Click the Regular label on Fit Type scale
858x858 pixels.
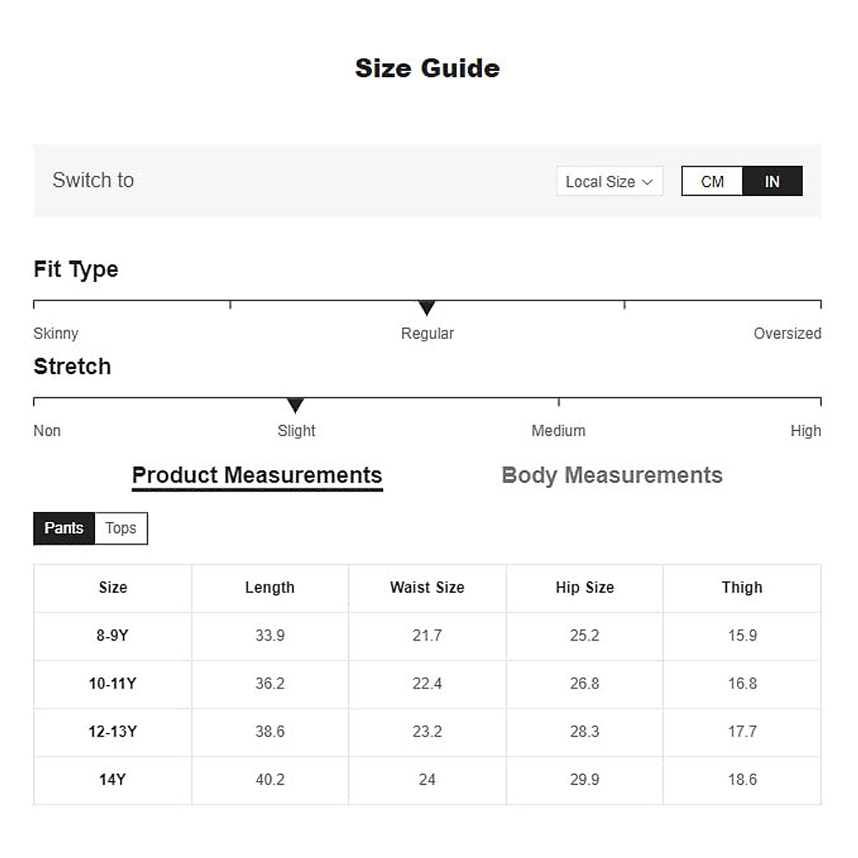(x=427, y=334)
